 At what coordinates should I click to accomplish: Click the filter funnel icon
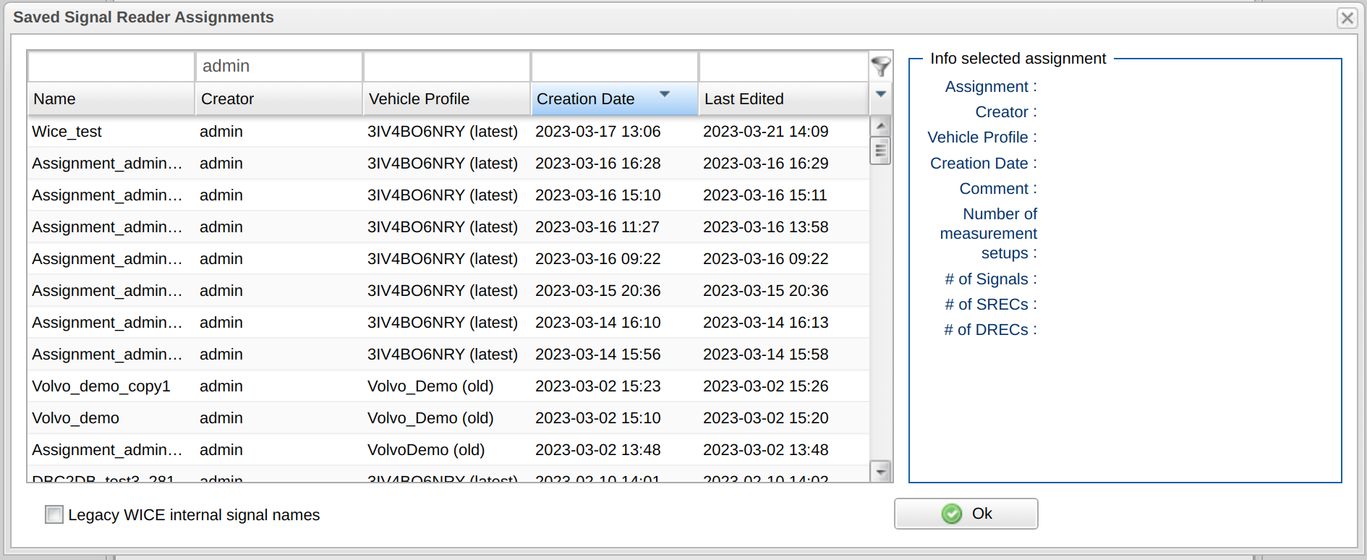tap(880, 67)
